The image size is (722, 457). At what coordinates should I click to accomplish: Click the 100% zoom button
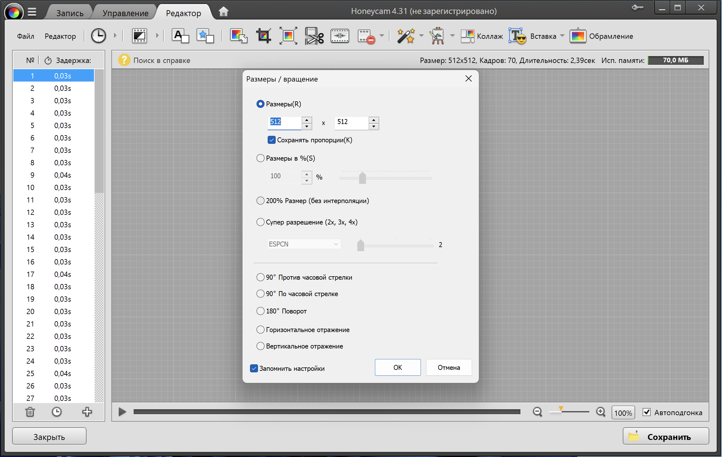(623, 413)
